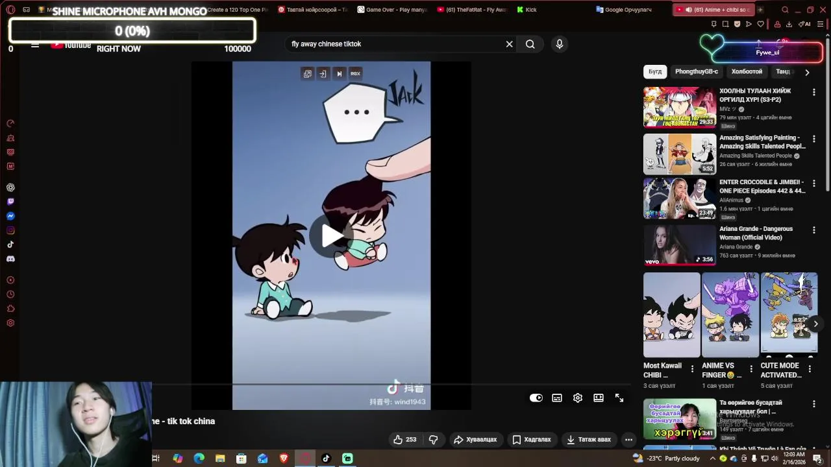The height and width of the screenshot is (467, 831).
Task: Open options for ХООЛНЫ ТУЛААН video
Action: coord(814,93)
